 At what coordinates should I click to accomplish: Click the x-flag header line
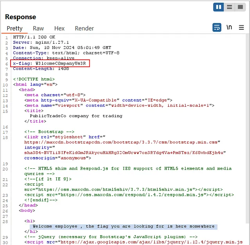click(50, 63)
